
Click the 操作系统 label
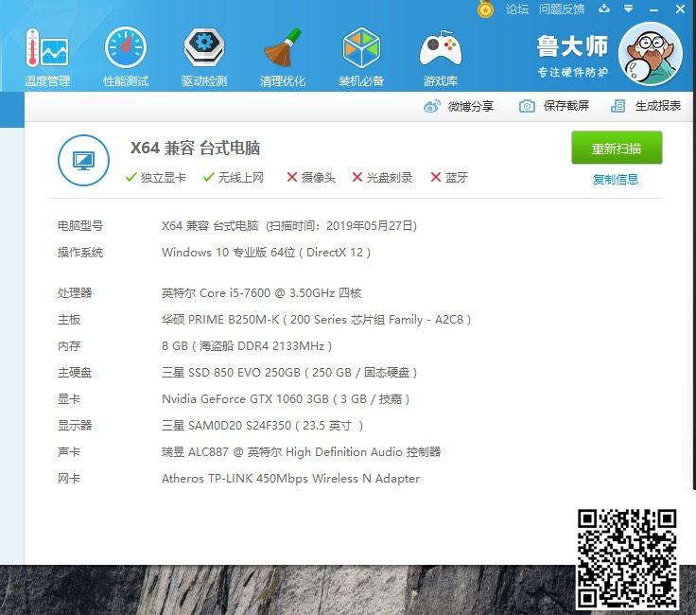point(80,253)
